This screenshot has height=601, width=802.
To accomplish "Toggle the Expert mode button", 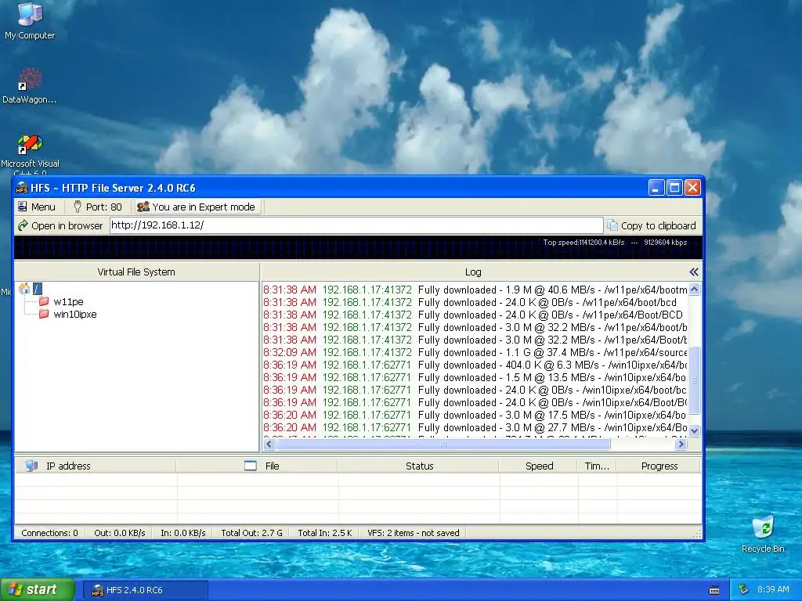I will 197,207.
